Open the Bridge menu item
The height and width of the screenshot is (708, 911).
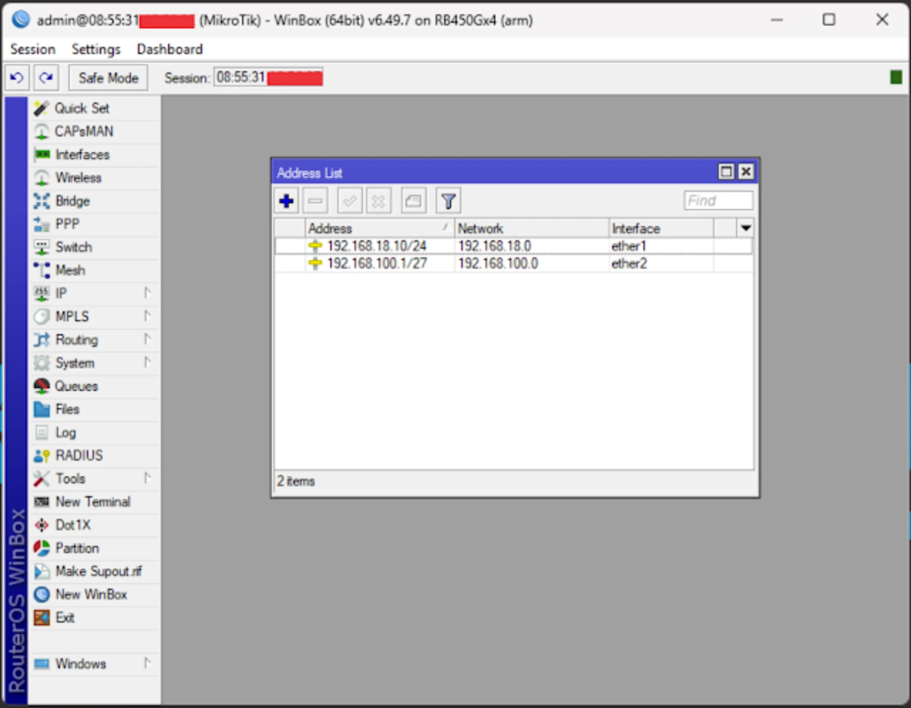(95, 201)
